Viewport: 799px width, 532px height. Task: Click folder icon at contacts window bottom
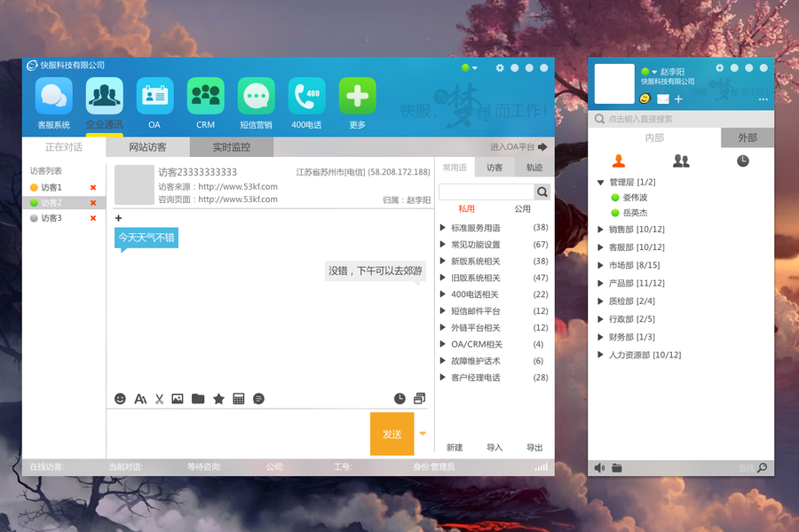[x=617, y=468]
